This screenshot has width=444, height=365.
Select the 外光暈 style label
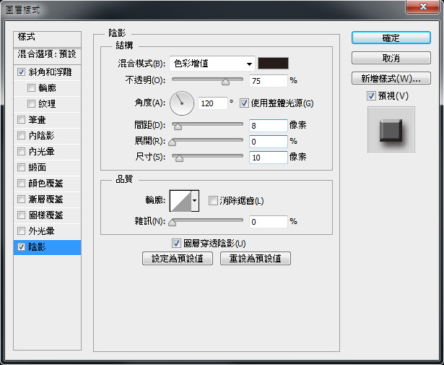[x=41, y=231]
